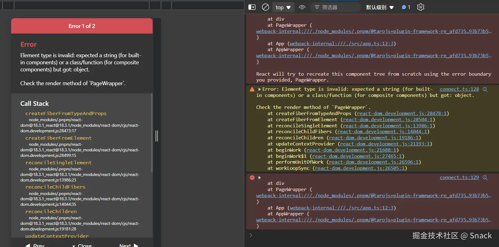Open react-dom.development.js:26505:1 link
This screenshot has height=247, width=499.
pos(360,168)
